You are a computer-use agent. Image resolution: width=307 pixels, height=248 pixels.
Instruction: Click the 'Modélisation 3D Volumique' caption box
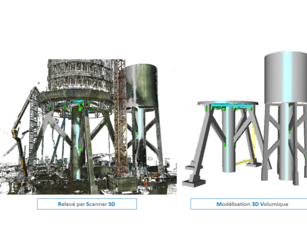pos(249,204)
